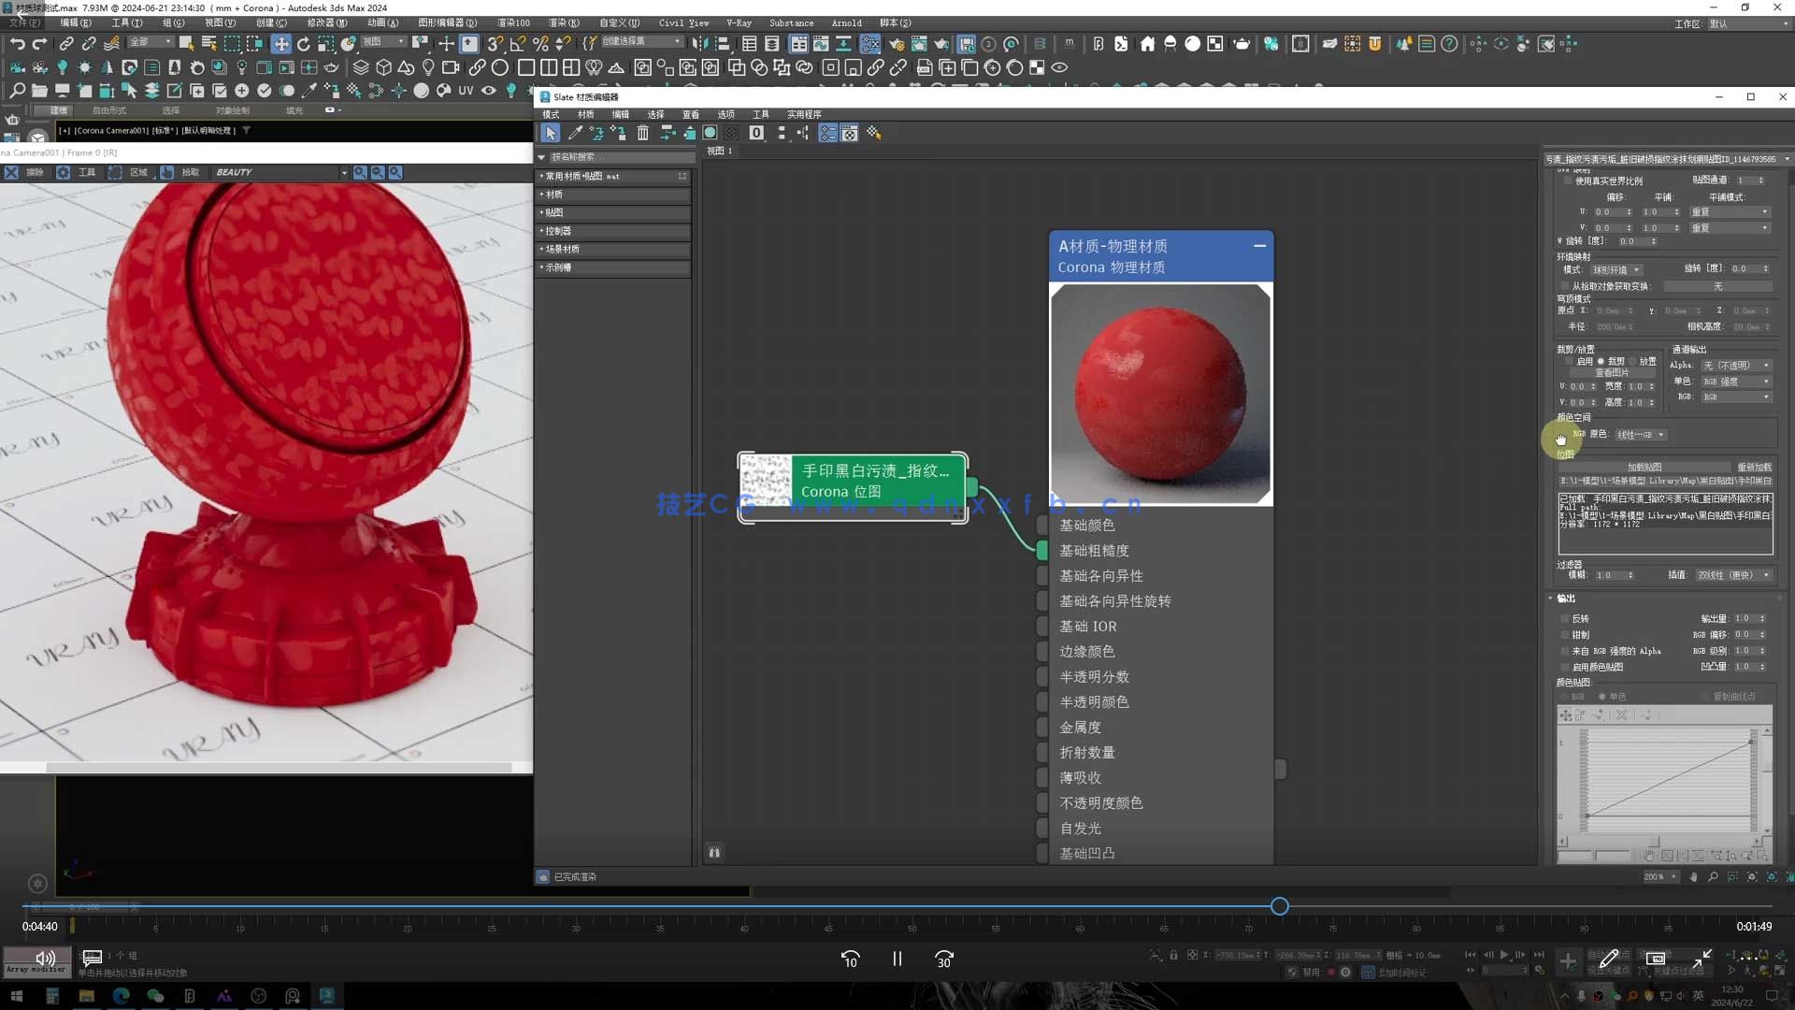Click the video progress slider handle

pos(1279,906)
